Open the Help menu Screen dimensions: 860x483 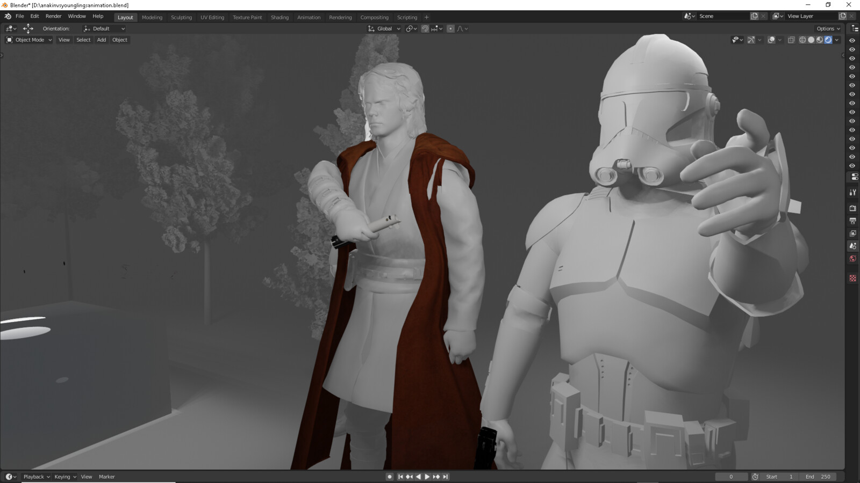(x=98, y=16)
